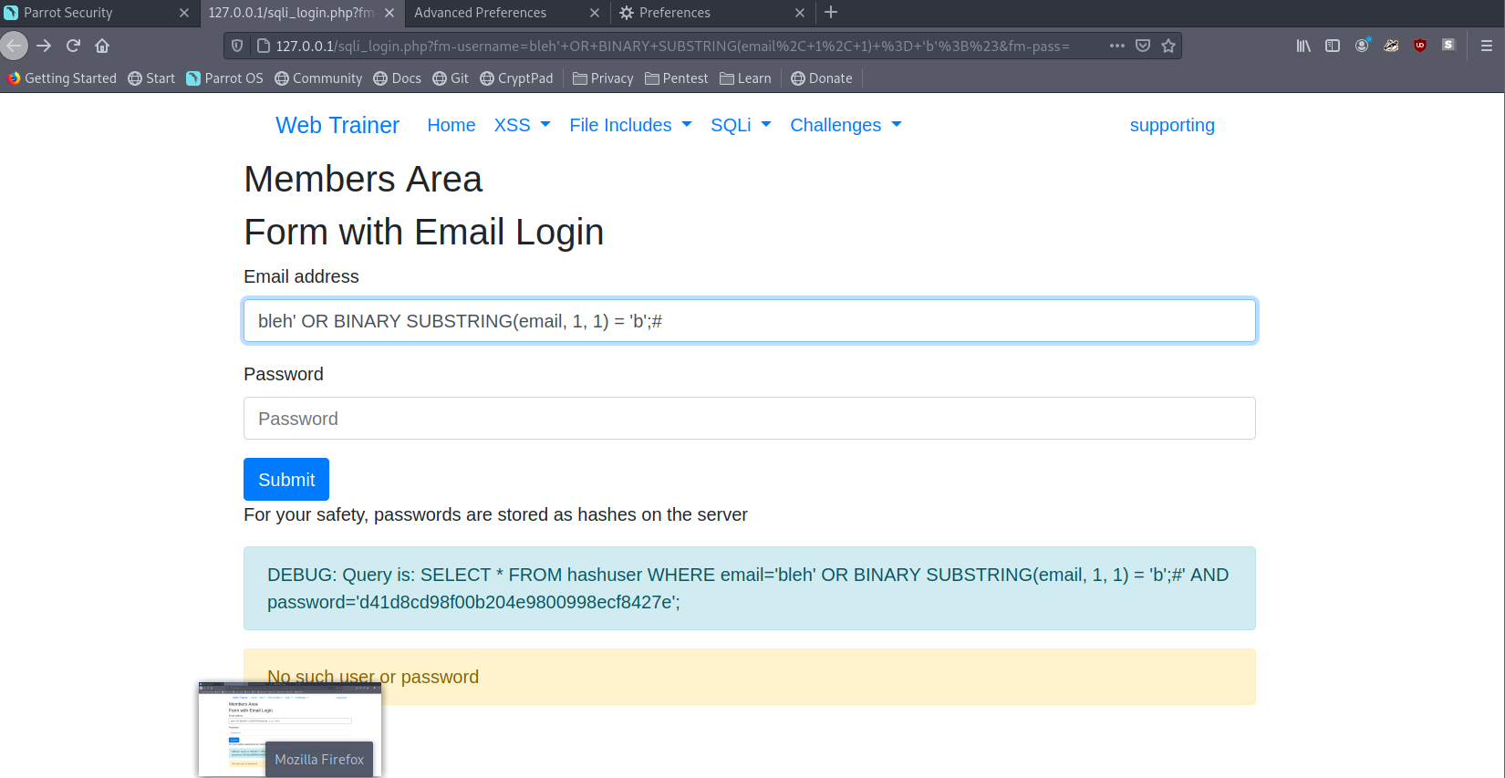
Task: Expand the Challenges dropdown
Action: click(846, 125)
